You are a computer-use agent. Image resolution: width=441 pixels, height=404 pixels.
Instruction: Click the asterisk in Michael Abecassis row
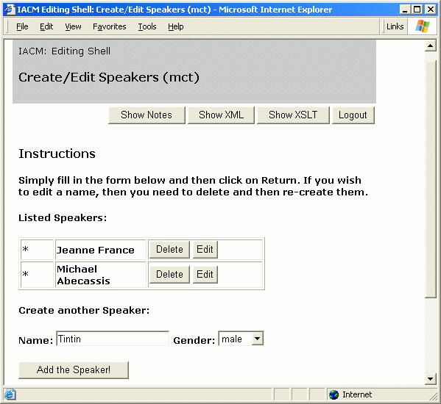[x=25, y=275]
